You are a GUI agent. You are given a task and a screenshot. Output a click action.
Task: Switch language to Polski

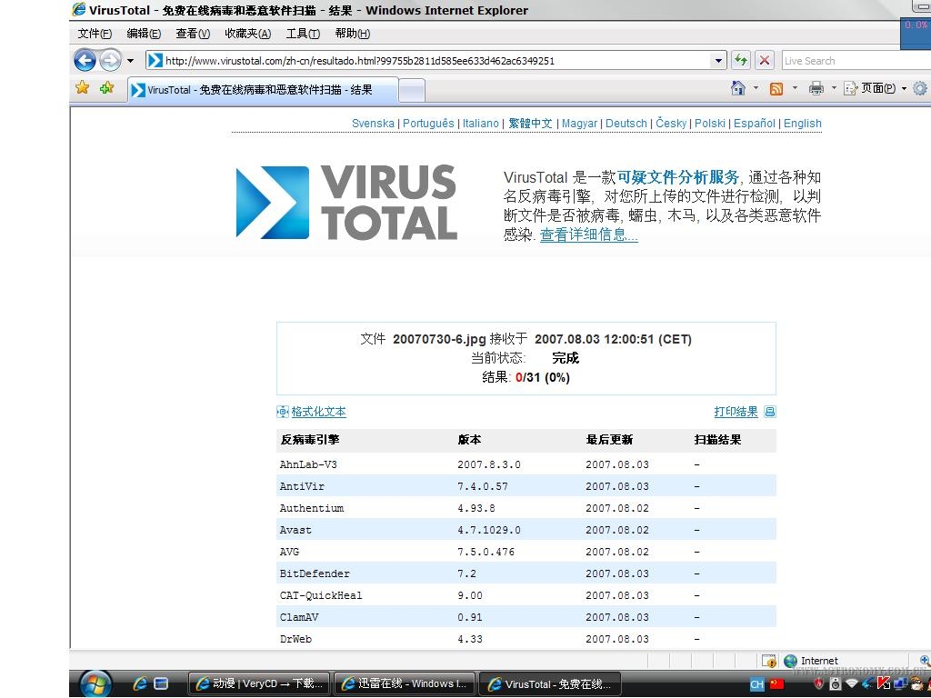710,123
